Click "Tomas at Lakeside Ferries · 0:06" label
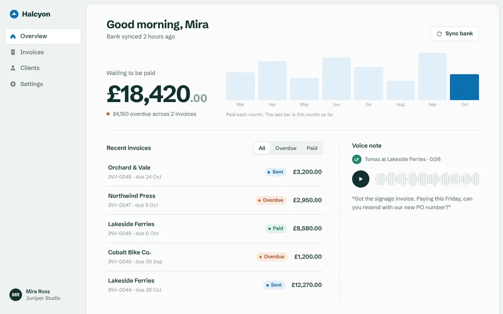This screenshot has height=314, width=503. [402, 159]
